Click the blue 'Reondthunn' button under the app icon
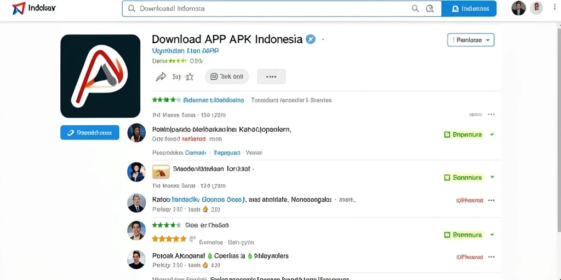This screenshot has height=280, width=561. coord(90,132)
